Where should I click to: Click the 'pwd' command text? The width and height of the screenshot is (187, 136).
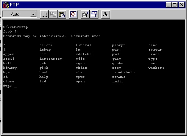tap(115, 54)
